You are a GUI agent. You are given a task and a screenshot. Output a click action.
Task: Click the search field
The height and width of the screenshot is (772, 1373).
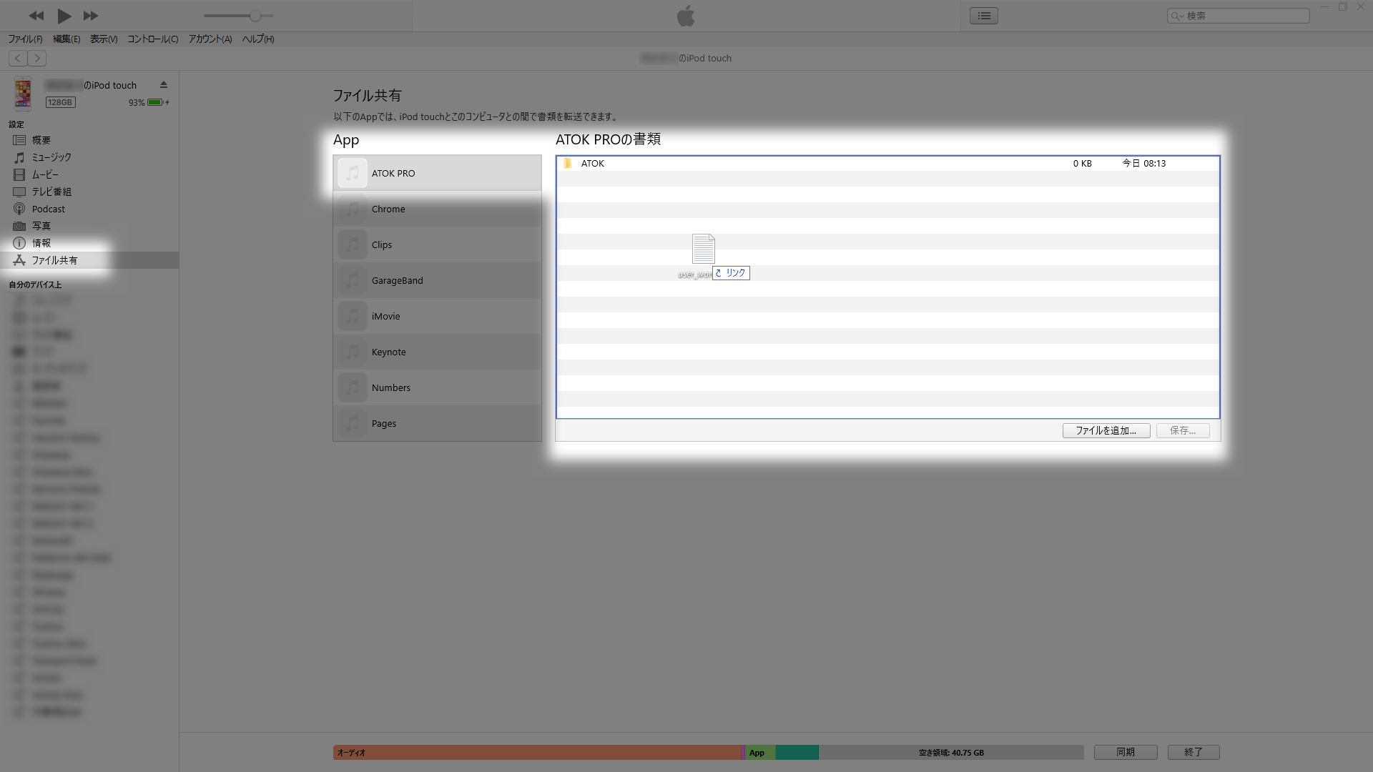[1239, 16]
